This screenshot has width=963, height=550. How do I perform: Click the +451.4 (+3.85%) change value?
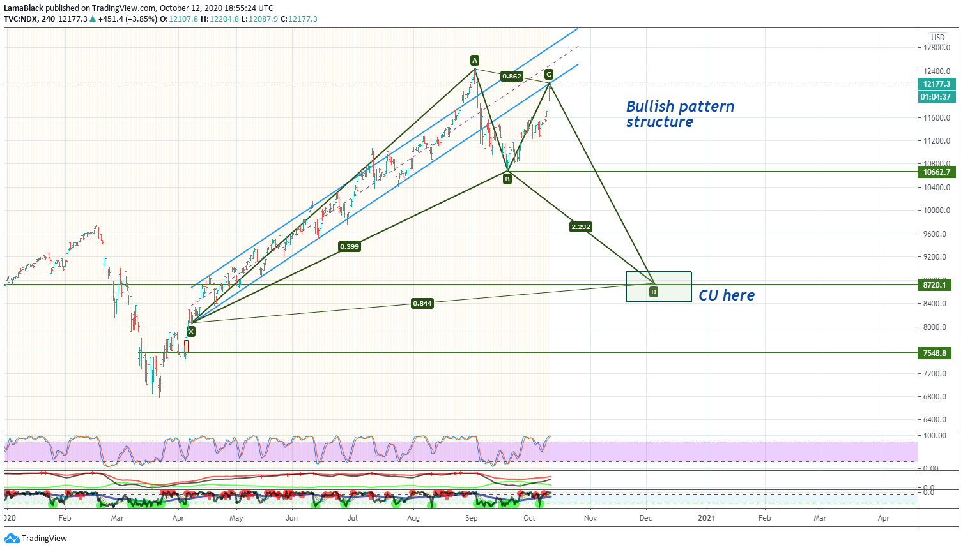(128, 19)
